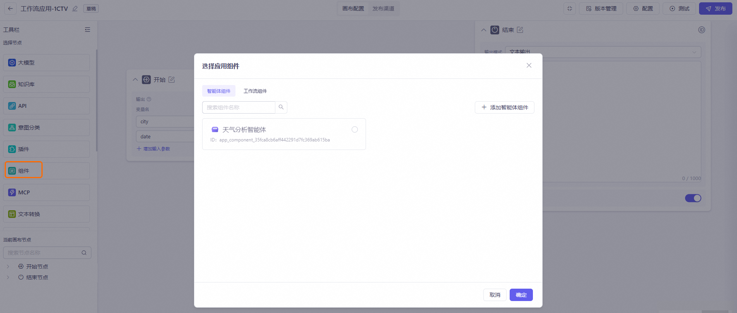Expand 结束节点 in canvas node tree
737x313 pixels.
(8, 277)
